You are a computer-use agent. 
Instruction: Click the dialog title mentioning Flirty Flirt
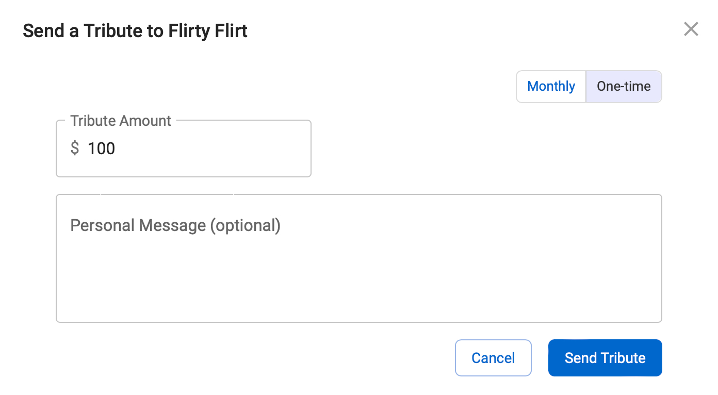[x=135, y=31]
